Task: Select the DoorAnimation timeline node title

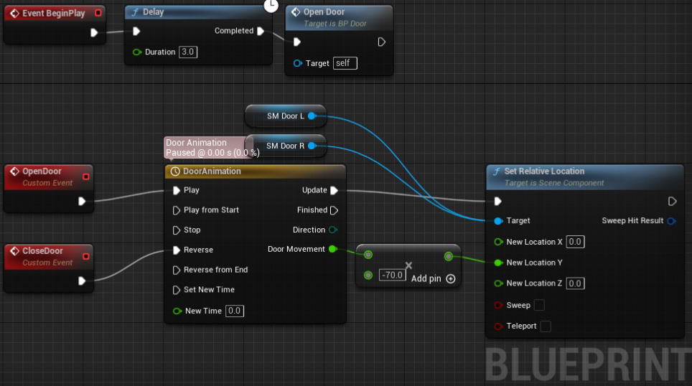Action: 255,171
